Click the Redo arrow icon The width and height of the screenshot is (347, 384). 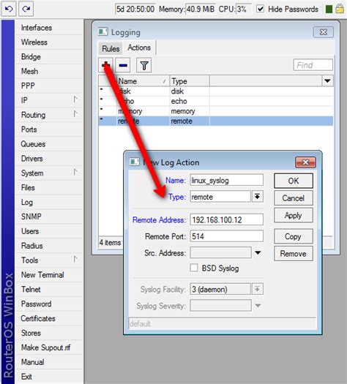26,9
